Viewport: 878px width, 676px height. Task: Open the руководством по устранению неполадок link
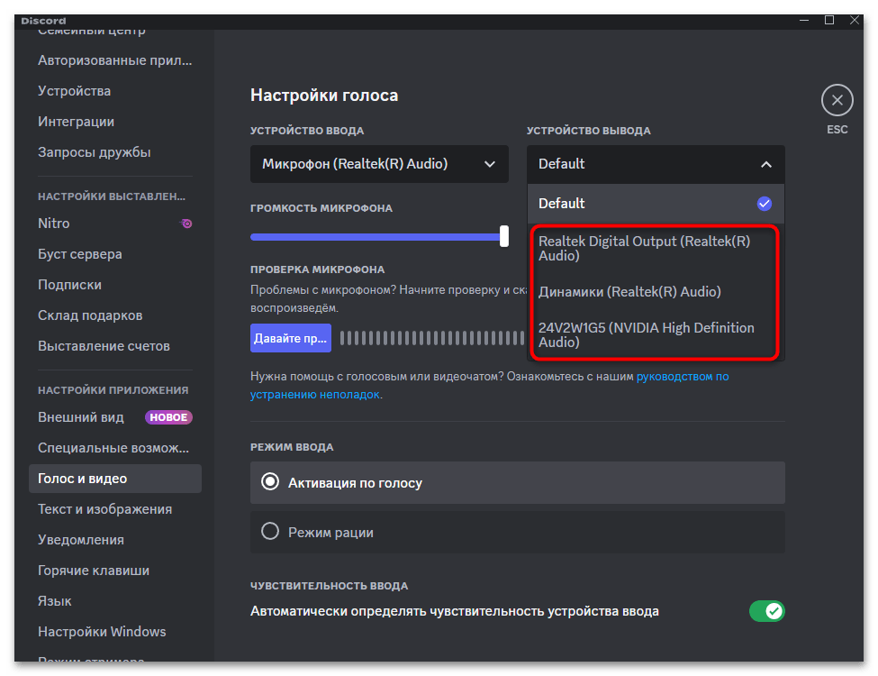coord(682,377)
